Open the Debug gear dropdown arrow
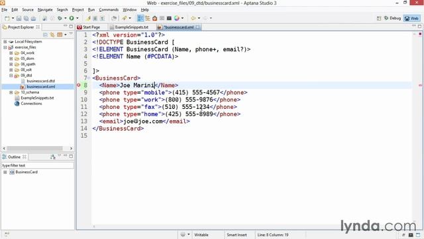This screenshot has height=239, width=424. 65,18
